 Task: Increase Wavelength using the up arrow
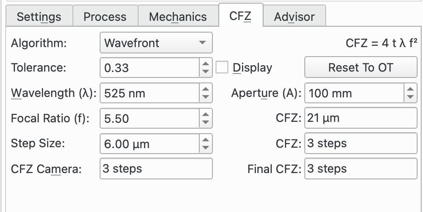(x=206, y=89)
